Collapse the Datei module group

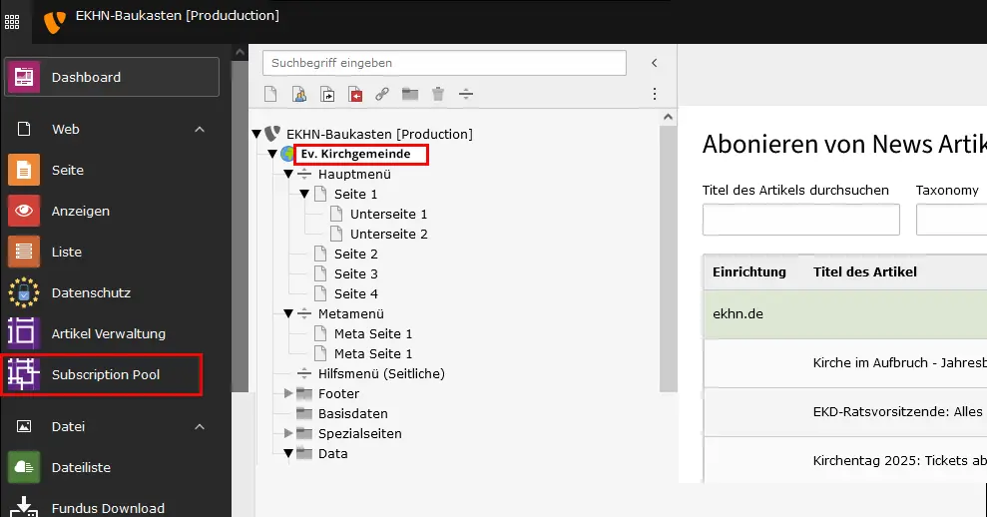(200, 426)
